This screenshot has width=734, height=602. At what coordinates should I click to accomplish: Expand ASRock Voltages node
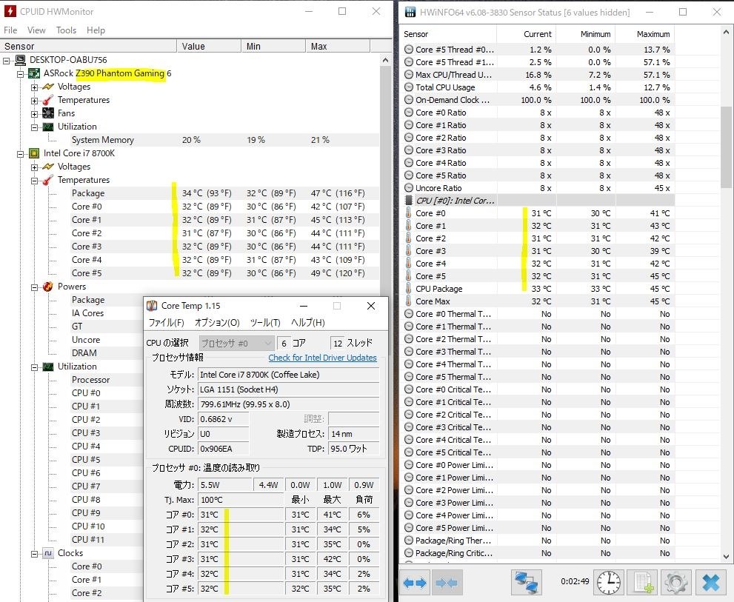point(34,87)
